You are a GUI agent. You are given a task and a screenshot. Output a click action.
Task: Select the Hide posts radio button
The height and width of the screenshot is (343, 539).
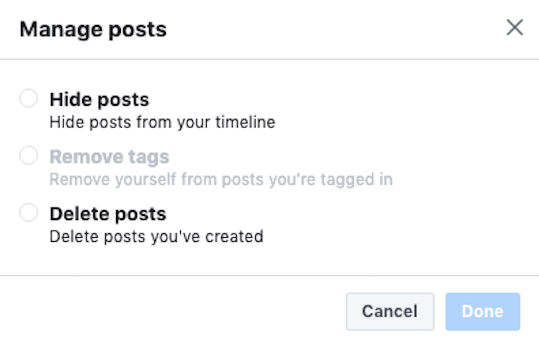coord(28,99)
